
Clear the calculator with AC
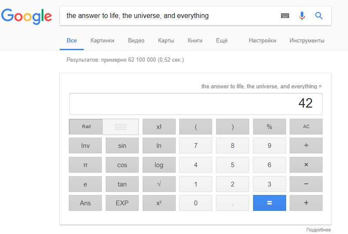point(306,127)
